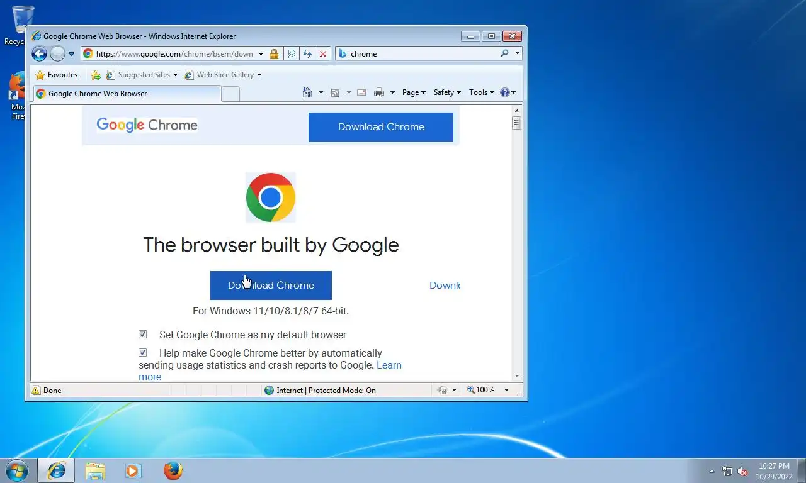The width and height of the screenshot is (806, 483).
Task: Open the Tools menu
Action: [x=482, y=92]
